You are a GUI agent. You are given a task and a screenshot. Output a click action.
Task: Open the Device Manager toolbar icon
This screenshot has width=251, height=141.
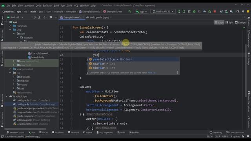click(226, 11)
